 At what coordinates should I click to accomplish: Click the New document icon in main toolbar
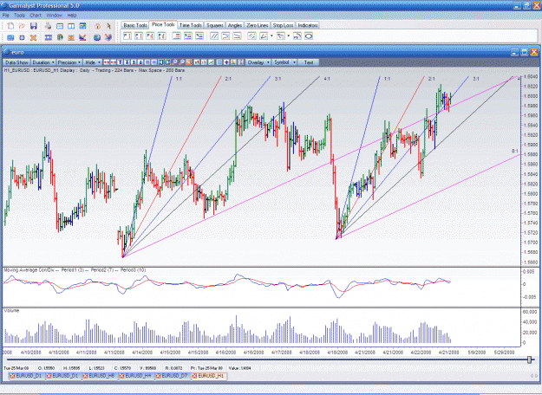click(x=10, y=26)
